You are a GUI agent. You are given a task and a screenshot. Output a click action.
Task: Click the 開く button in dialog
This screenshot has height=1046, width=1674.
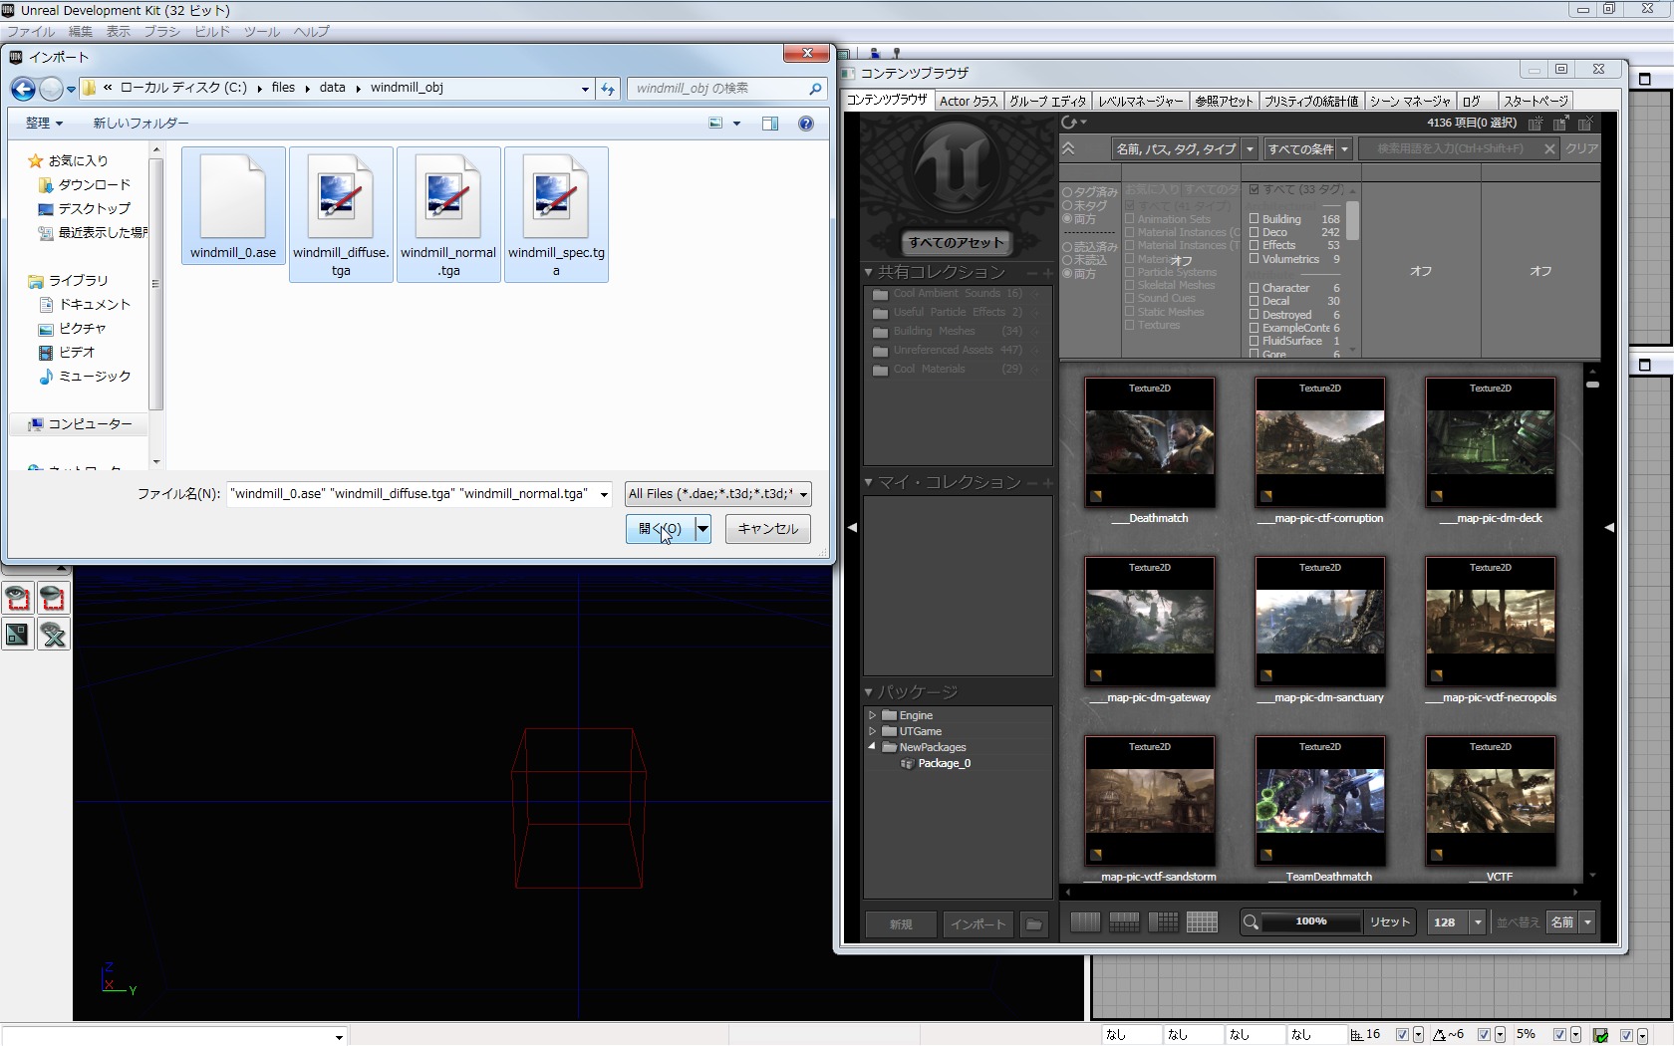point(660,529)
